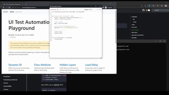Click the Search field in Playwright docs
The height and width of the screenshot is (95, 169).
(x=160, y=10)
